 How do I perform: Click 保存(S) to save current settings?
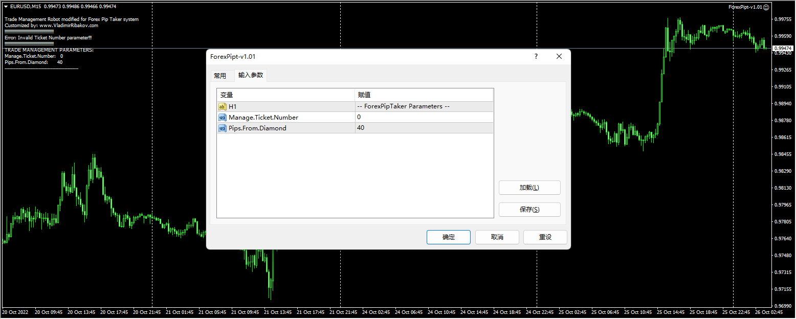(529, 209)
